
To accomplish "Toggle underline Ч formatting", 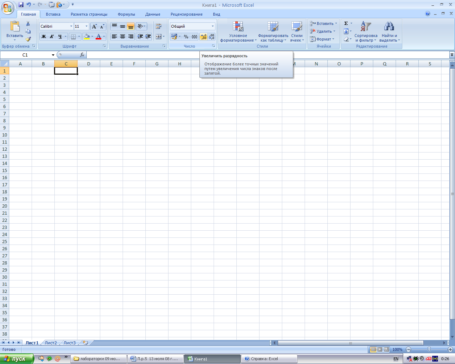I will pos(60,36).
